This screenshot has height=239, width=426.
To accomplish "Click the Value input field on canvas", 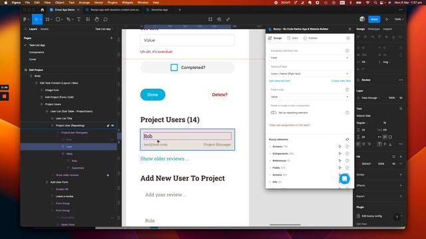I will [188, 40].
